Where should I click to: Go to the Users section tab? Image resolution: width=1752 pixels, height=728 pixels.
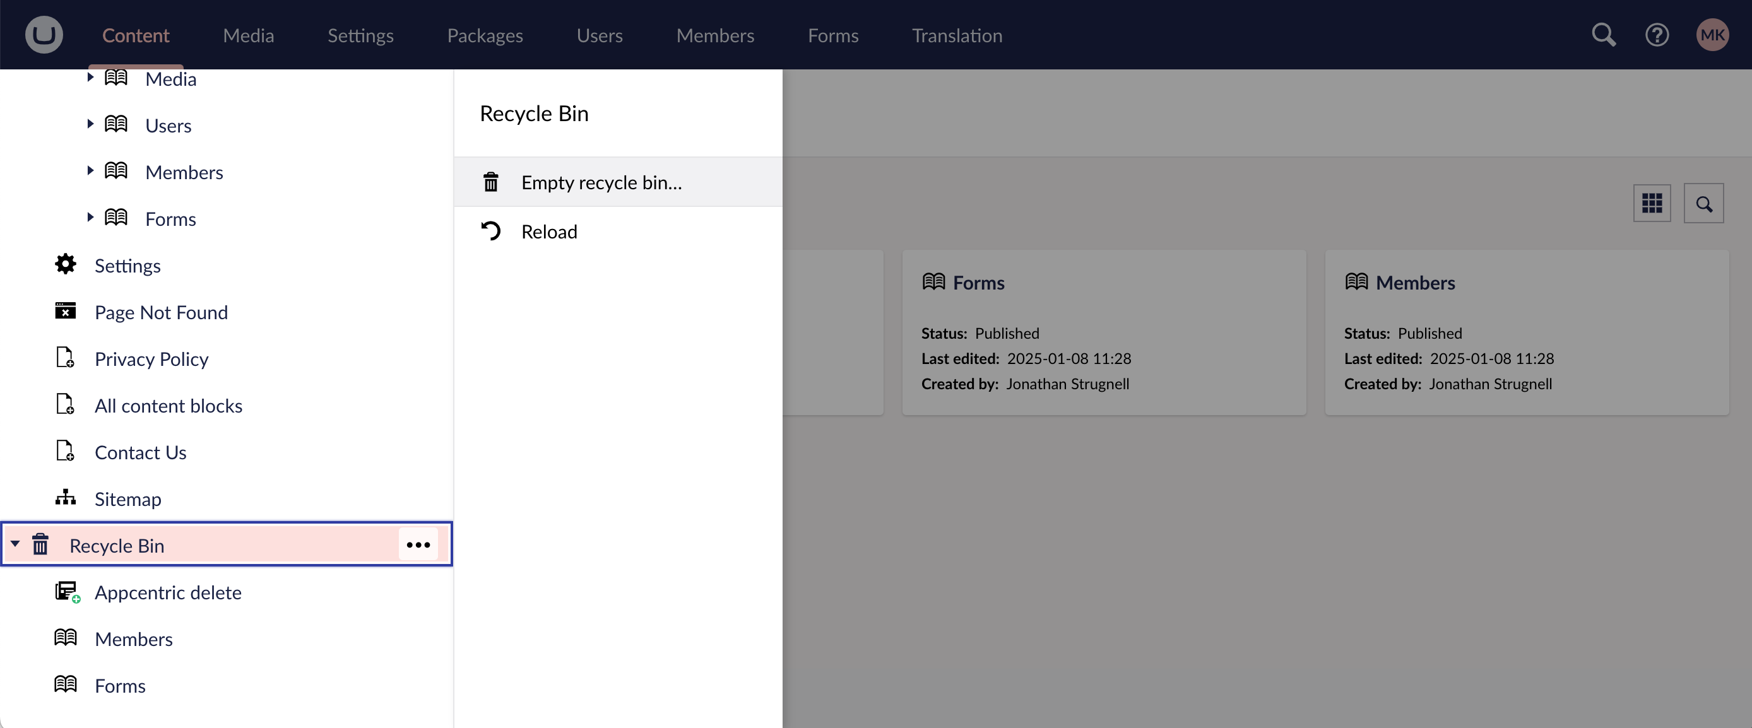point(599,35)
